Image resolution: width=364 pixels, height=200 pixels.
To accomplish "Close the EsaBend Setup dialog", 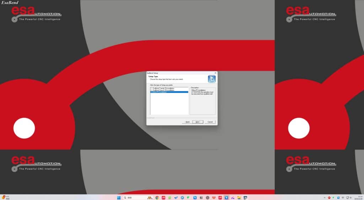I will click(x=215, y=73).
